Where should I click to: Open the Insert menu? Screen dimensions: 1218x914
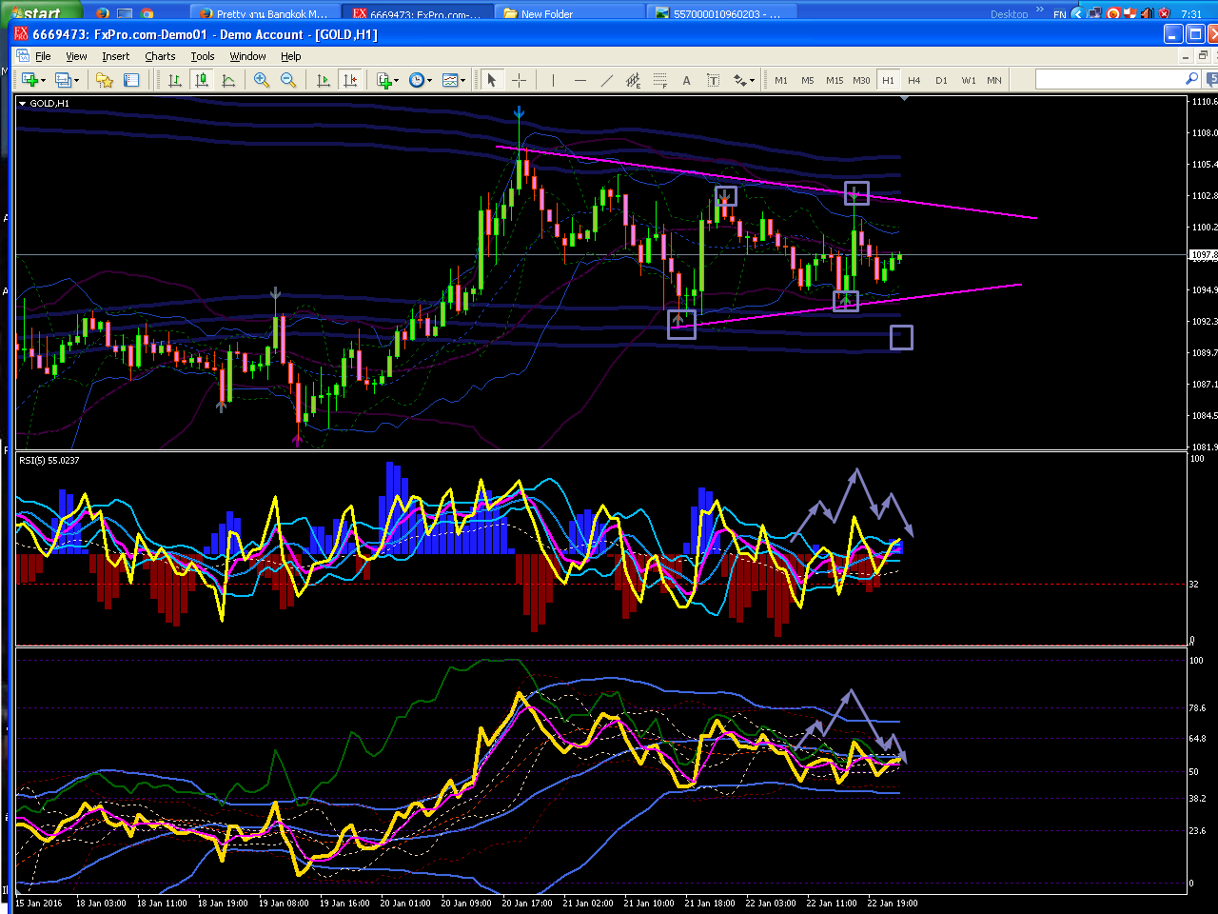tap(116, 56)
